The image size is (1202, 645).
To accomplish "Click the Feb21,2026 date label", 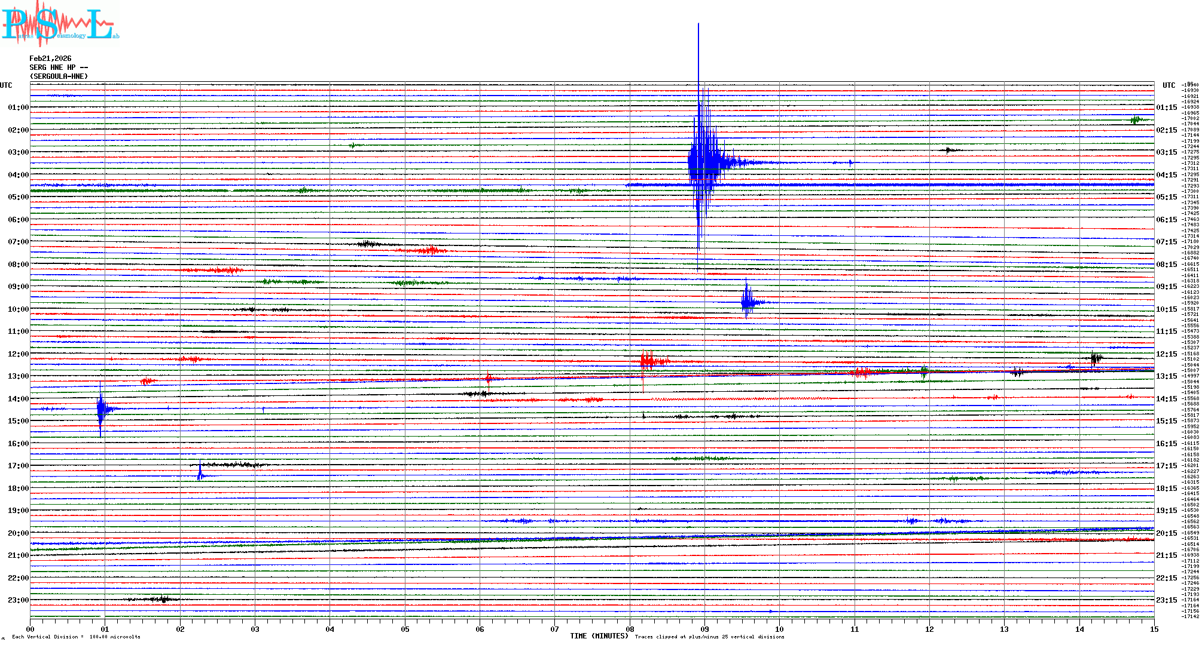I will pos(50,59).
